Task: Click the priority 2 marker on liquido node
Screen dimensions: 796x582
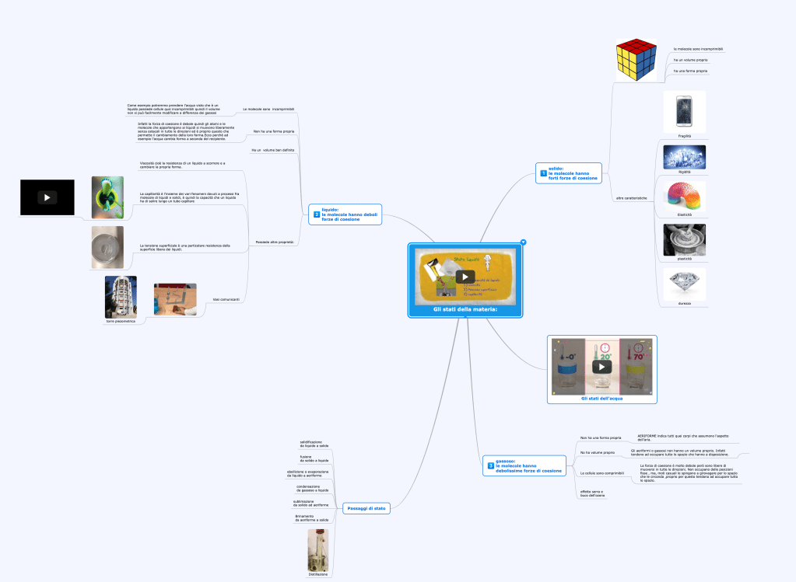Action: pyautogui.click(x=316, y=214)
